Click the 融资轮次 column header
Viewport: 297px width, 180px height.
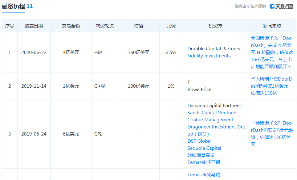point(105,26)
